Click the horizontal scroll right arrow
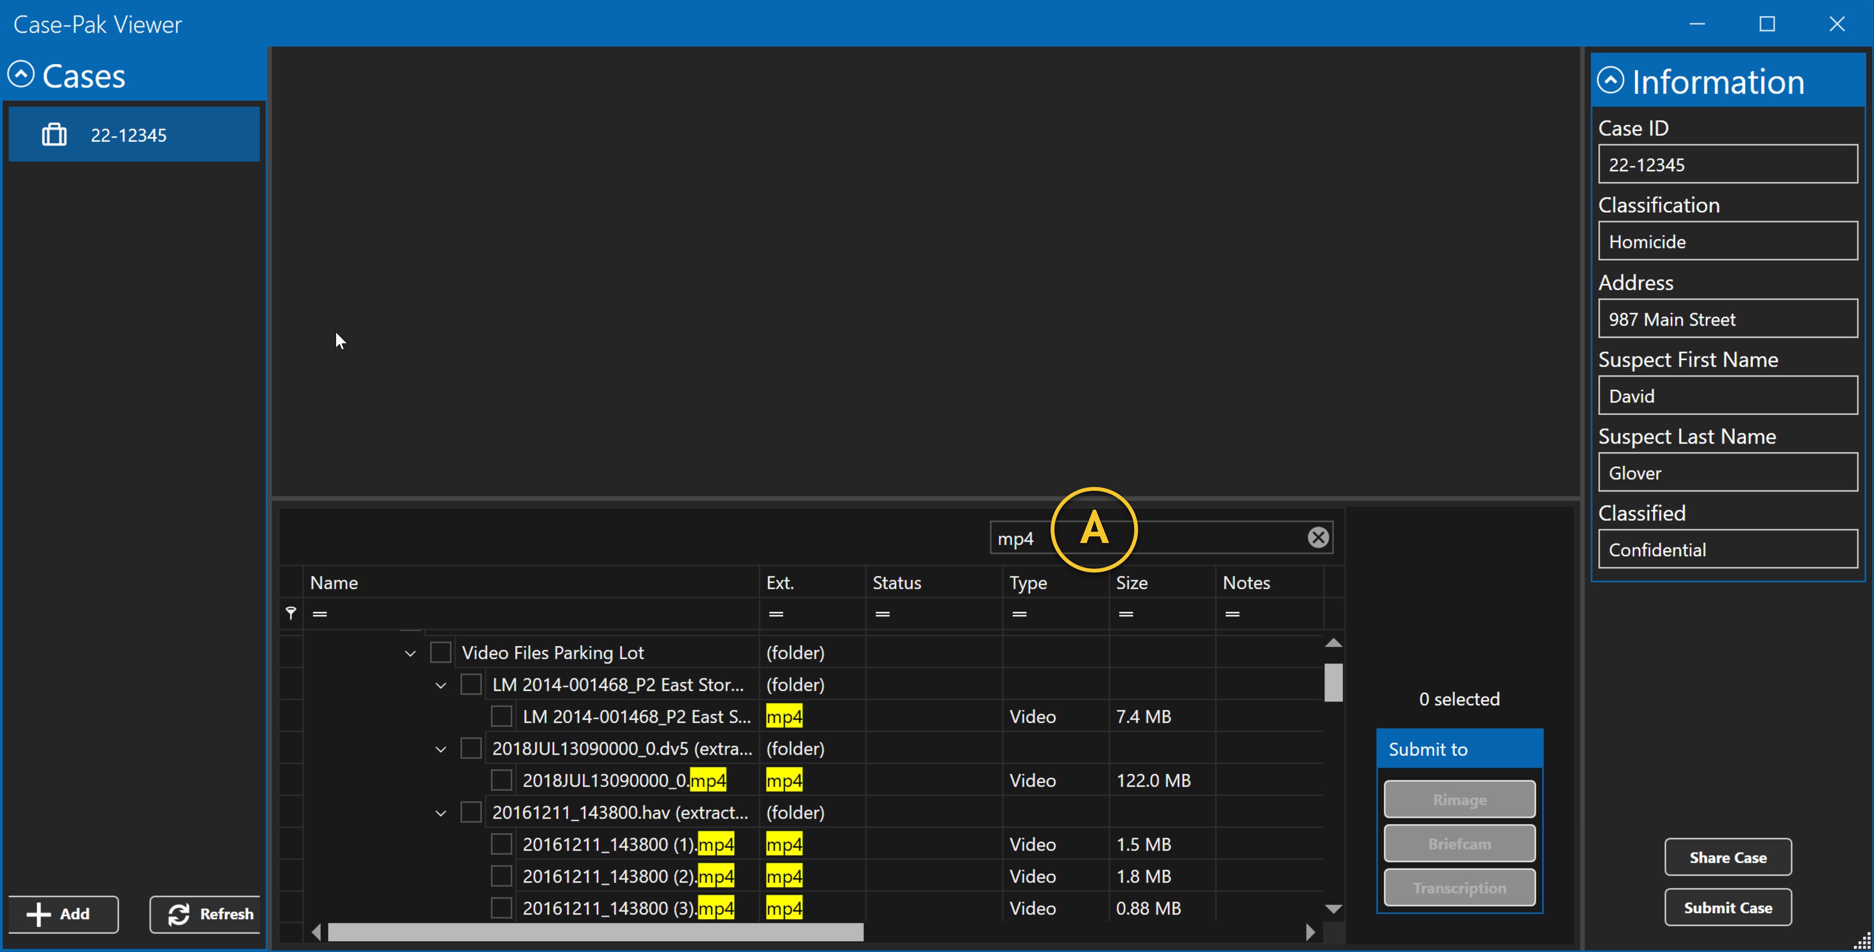Screen dimensions: 1874x952 pyautogui.click(x=1310, y=932)
